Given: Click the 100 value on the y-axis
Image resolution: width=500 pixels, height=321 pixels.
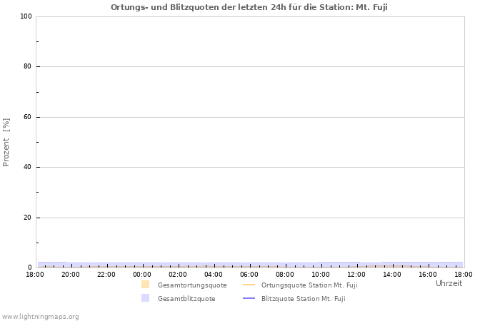Looking at the screenshot, I should (26, 16).
